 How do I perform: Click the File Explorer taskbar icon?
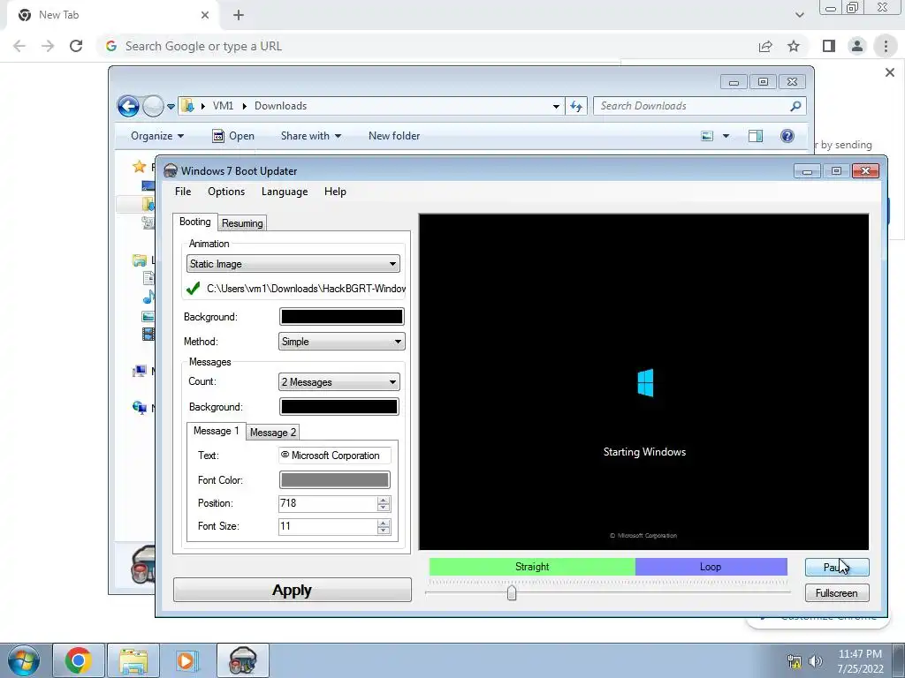pyautogui.click(x=133, y=660)
